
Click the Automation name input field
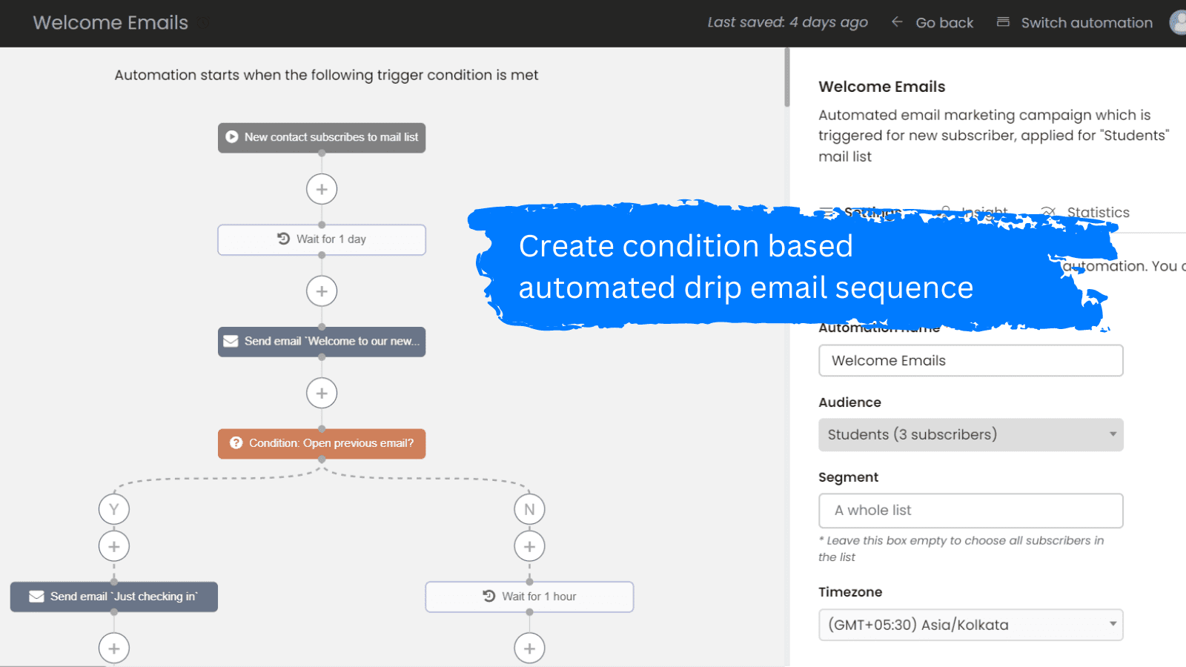click(970, 361)
